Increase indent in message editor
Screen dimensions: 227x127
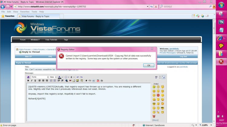(62, 81)
